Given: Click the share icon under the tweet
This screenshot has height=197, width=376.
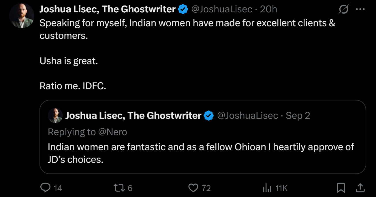Looking at the screenshot, I should pyautogui.click(x=360, y=188).
